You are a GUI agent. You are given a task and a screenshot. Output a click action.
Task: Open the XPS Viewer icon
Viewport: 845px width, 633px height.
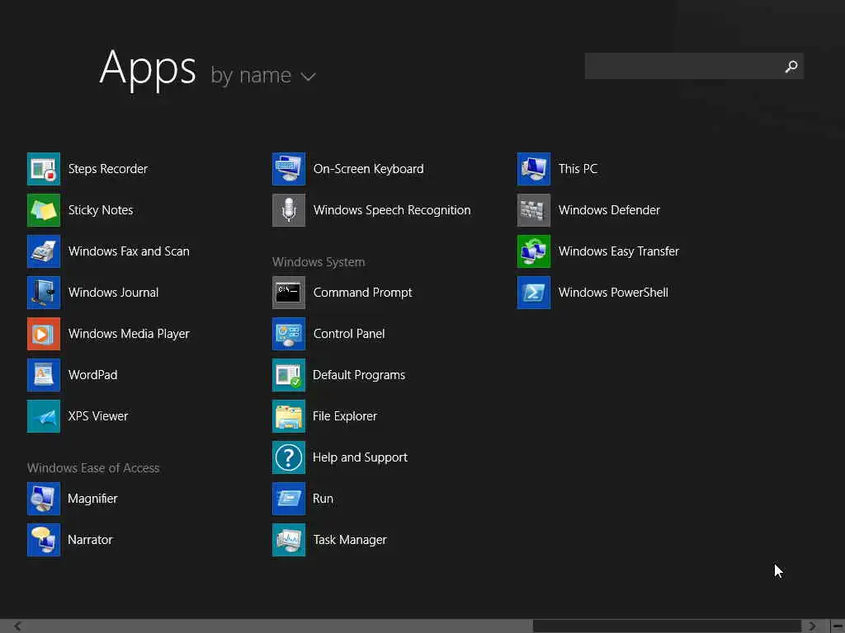44,416
